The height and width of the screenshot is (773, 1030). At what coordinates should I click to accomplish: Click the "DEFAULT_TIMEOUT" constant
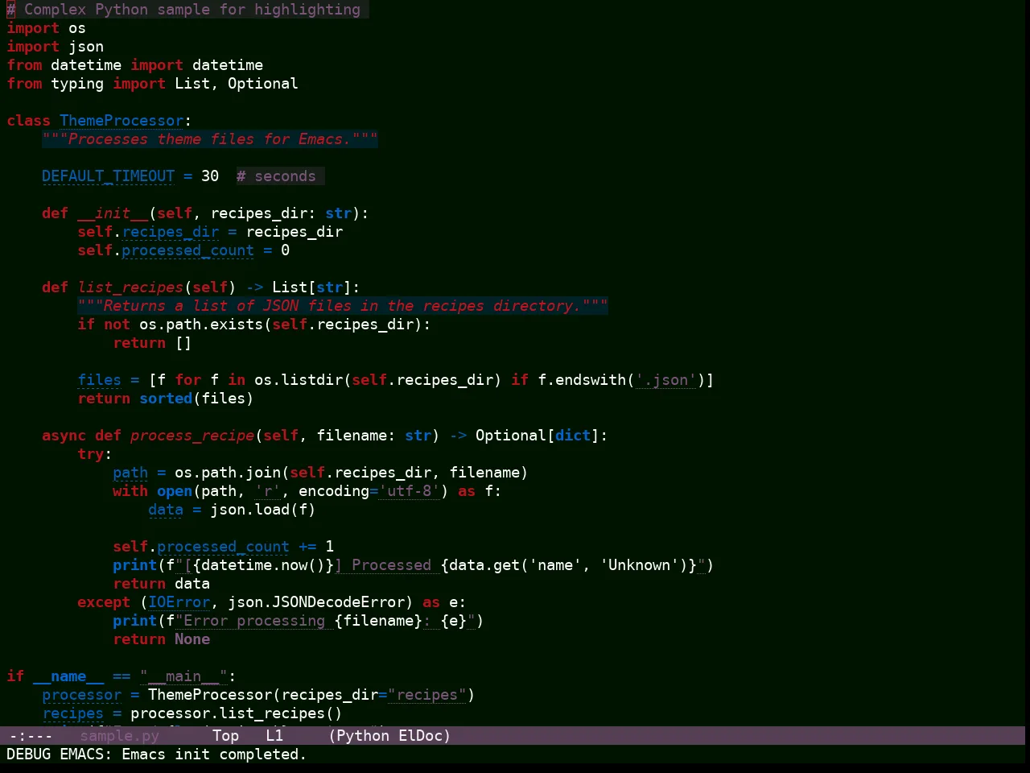coord(108,176)
